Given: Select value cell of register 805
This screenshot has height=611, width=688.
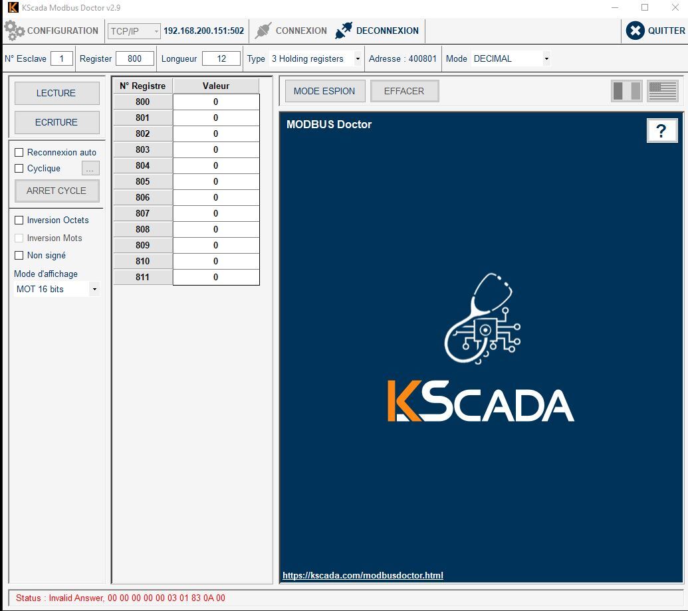Looking at the screenshot, I should point(216,181).
